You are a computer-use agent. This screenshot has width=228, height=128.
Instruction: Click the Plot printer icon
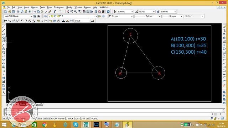click(x=18, y=11)
